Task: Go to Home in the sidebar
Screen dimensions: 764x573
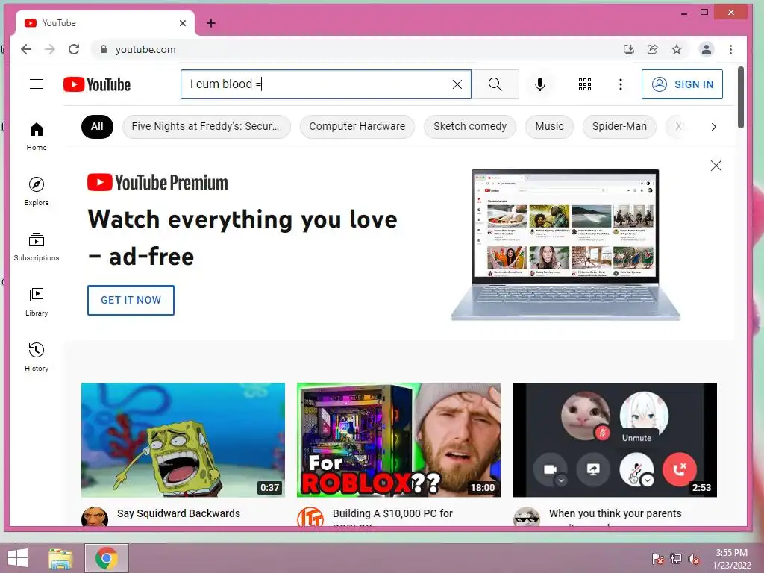Action: tap(37, 137)
